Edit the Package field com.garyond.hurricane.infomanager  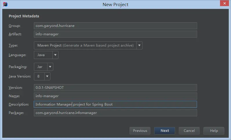click(x=115, y=113)
